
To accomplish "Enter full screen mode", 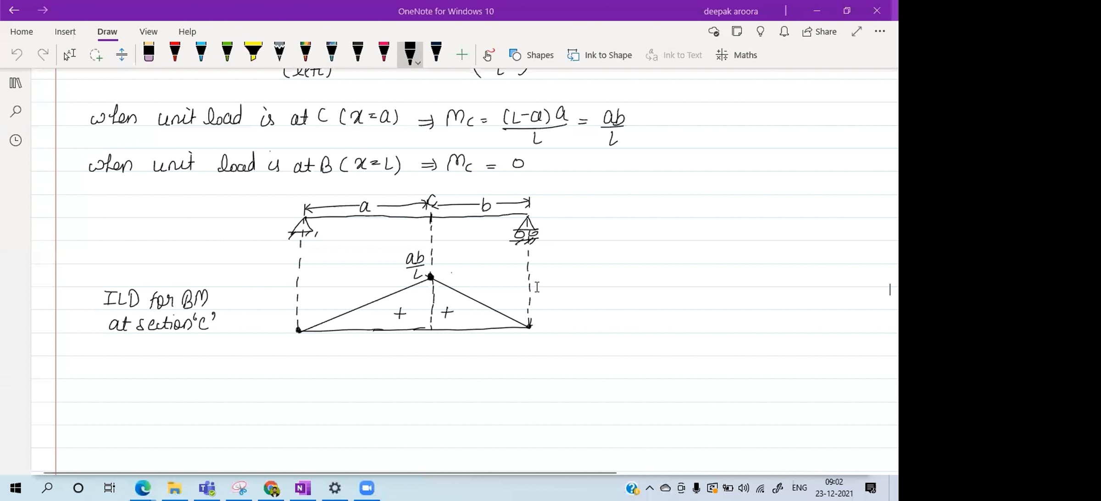I will [x=856, y=32].
